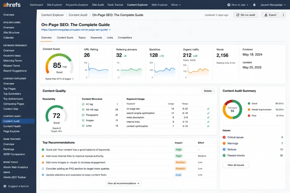Viewport: 290px width, 193px height.
Task: Click the info icon beside Update statistics recommendation
Action: (x=43, y=175)
